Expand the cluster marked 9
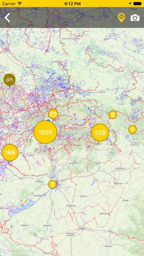 point(132,129)
